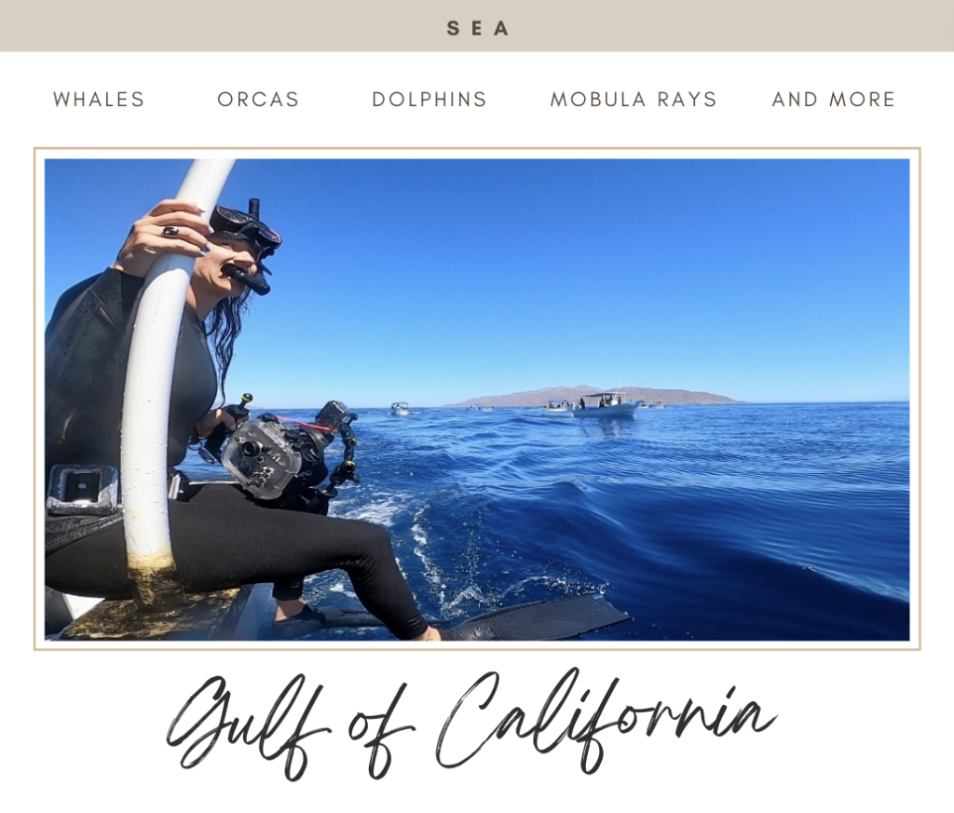
Task: Click the SEA header title
Action: click(x=478, y=28)
